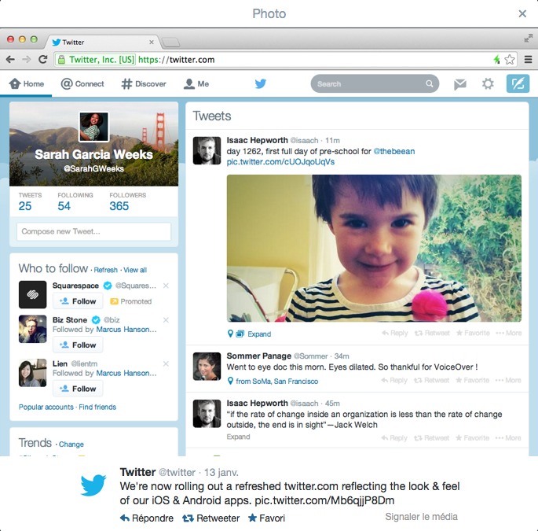Image resolution: width=538 pixels, height=531 pixels.
Task: Retweet the day 1262 tweet
Action: pos(432,333)
